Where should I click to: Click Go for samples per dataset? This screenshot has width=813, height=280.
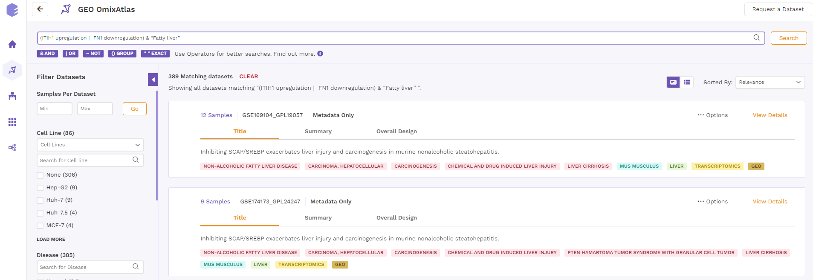tap(135, 109)
